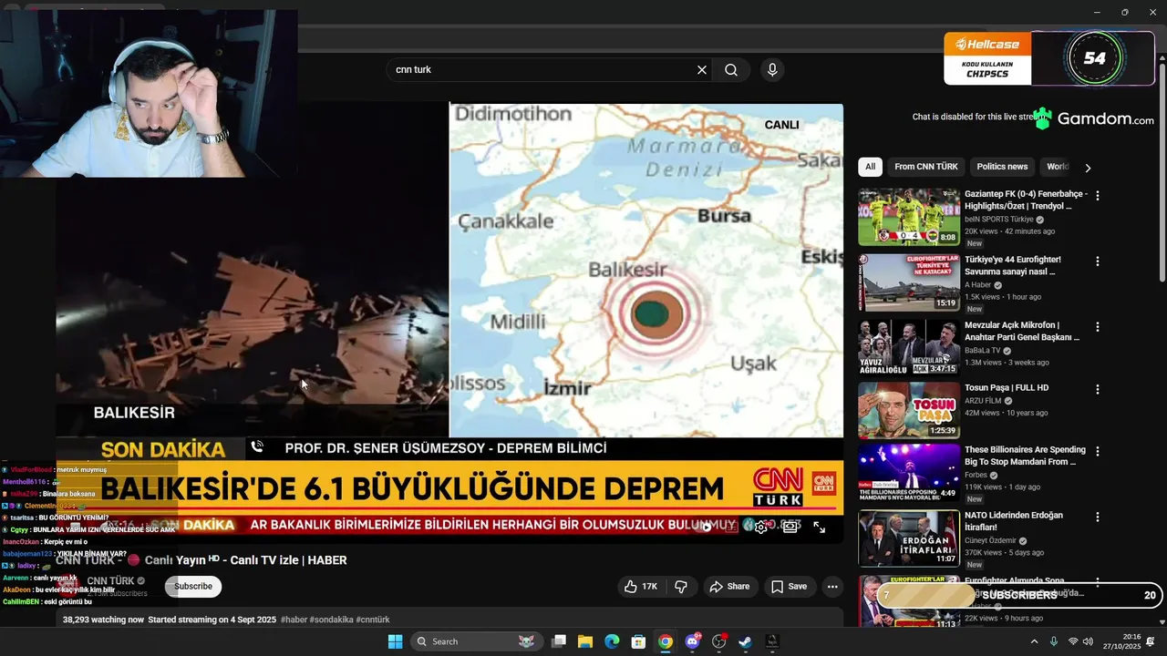Show more filter chips with right arrow
This screenshot has height=656, width=1167.
click(1087, 168)
